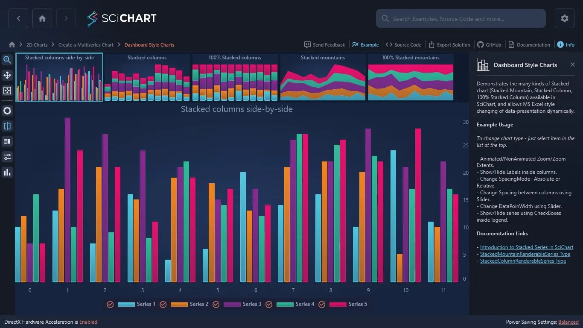Open the Example tab
The width and height of the screenshot is (583, 328).
pos(365,44)
